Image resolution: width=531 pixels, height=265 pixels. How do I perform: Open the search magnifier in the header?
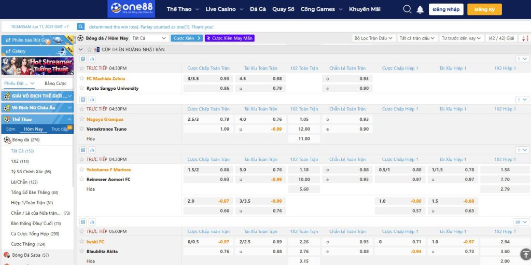pos(407,9)
